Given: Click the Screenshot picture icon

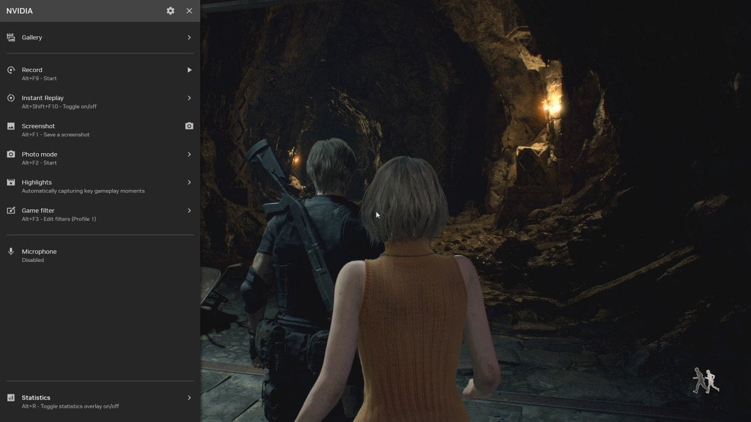Looking at the screenshot, I should [11, 126].
